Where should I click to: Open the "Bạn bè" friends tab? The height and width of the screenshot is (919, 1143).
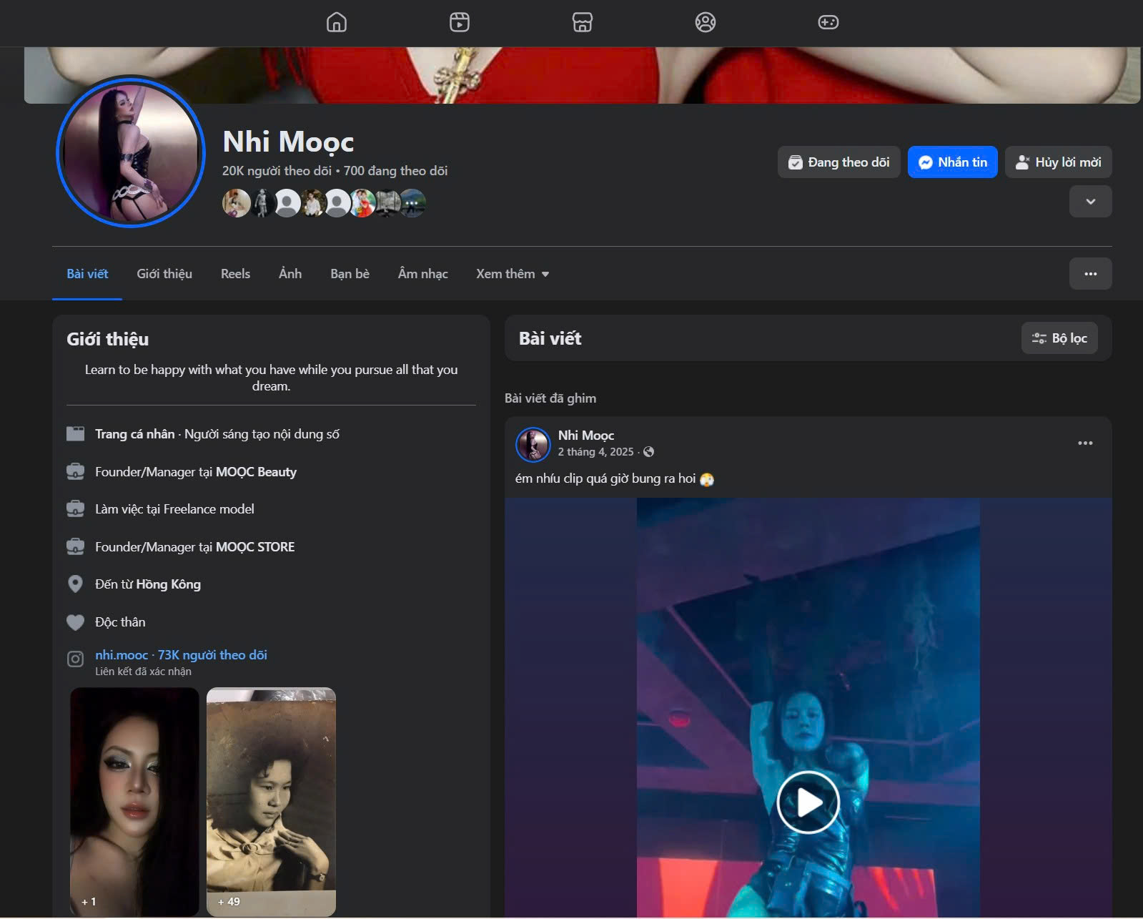(x=350, y=274)
